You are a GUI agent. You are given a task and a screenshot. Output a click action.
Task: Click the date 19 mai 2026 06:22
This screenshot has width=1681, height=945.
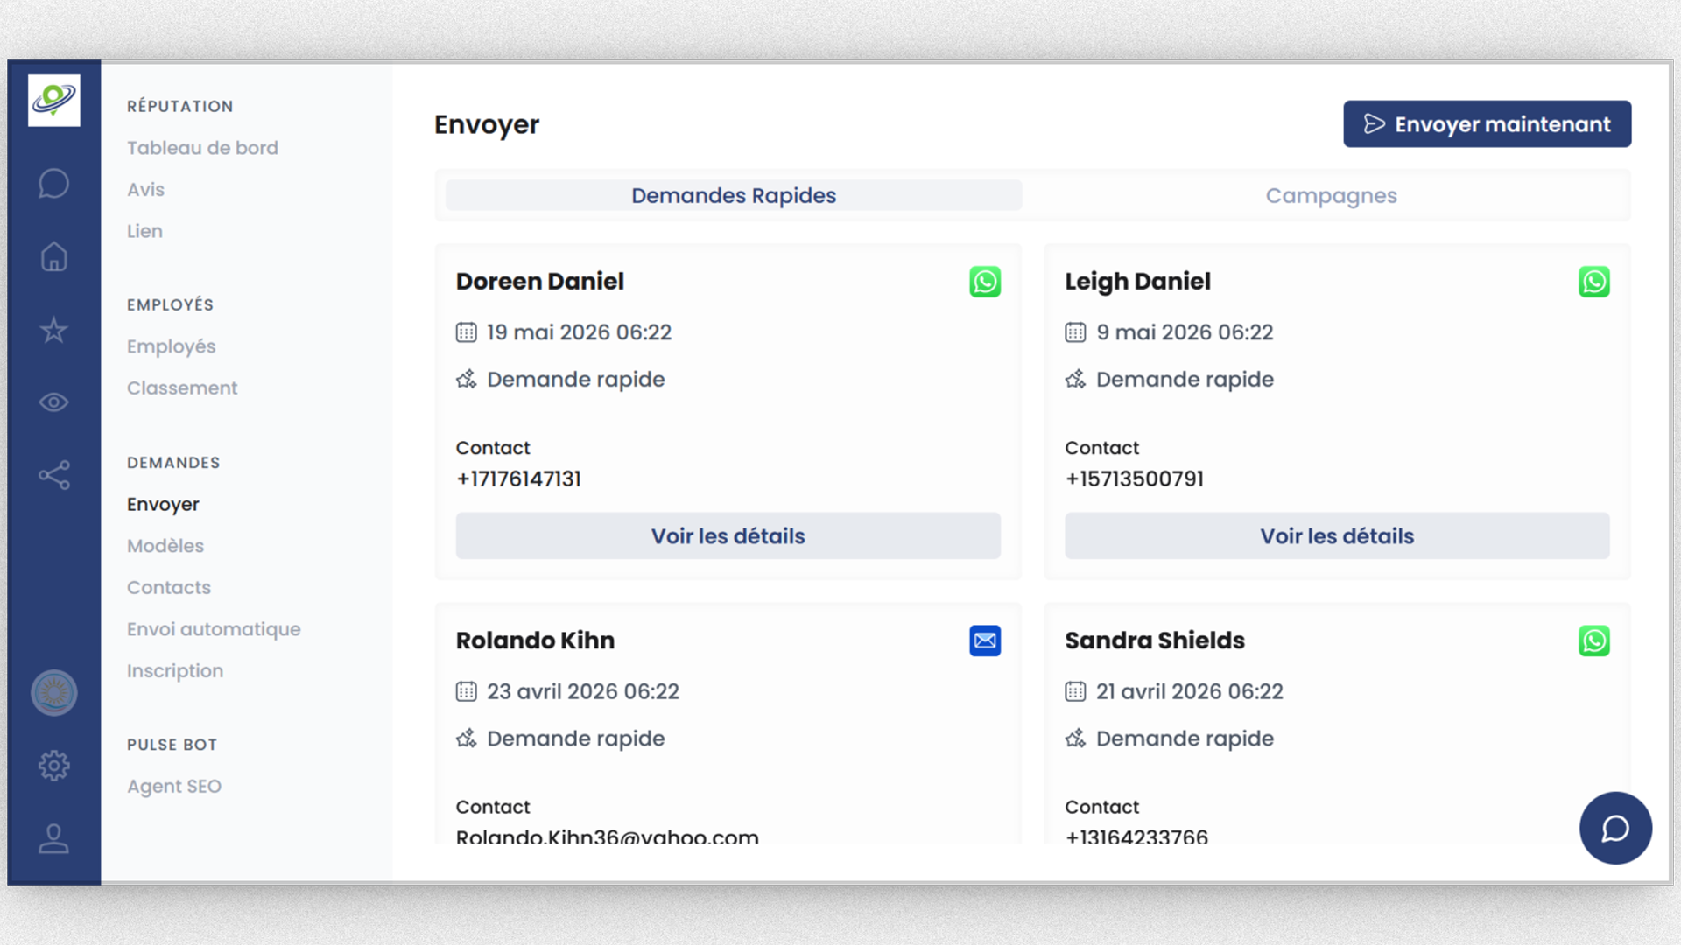(x=579, y=332)
